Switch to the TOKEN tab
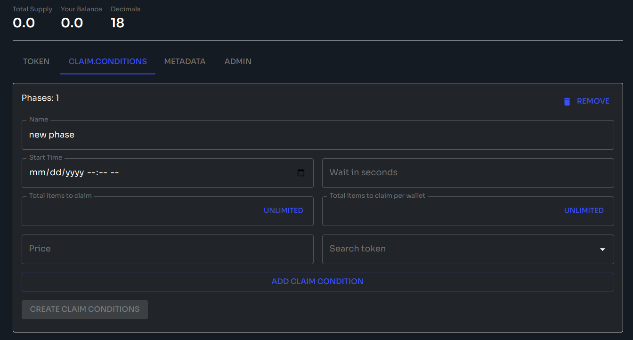The width and height of the screenshot is (633, 340). click(36, 61)
